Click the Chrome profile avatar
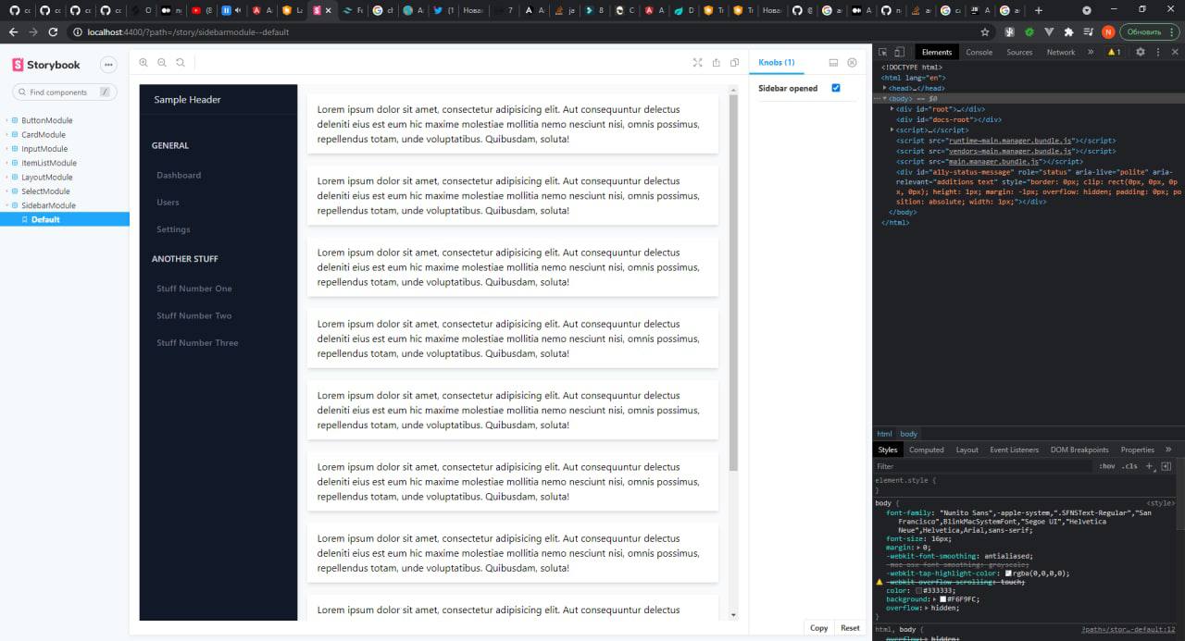Screen dimensions: 1185x641 coord(1108,31)
